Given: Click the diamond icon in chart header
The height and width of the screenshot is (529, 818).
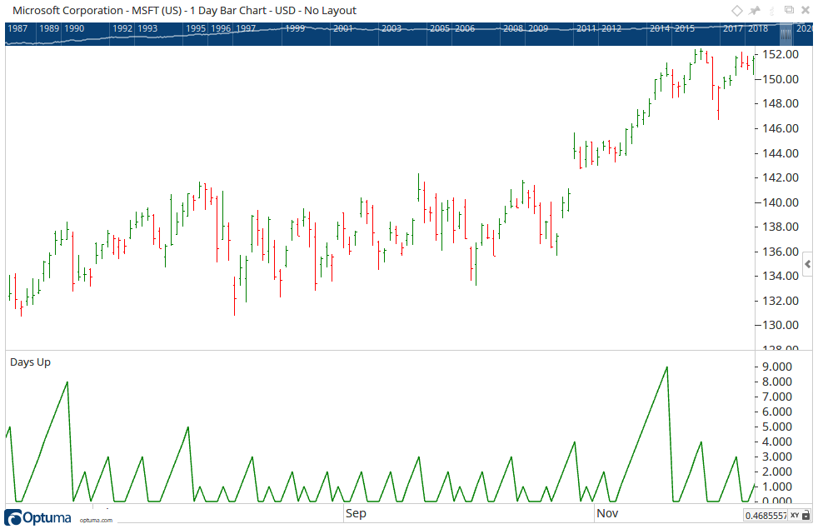Looking at the screenshot, I should (736, 11).
